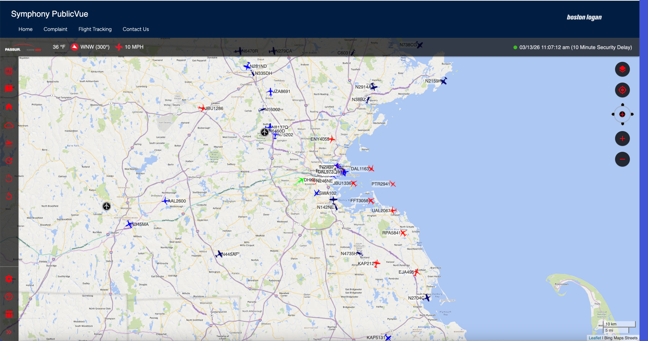Click the Leaflet attribution link

coord(595,338)
